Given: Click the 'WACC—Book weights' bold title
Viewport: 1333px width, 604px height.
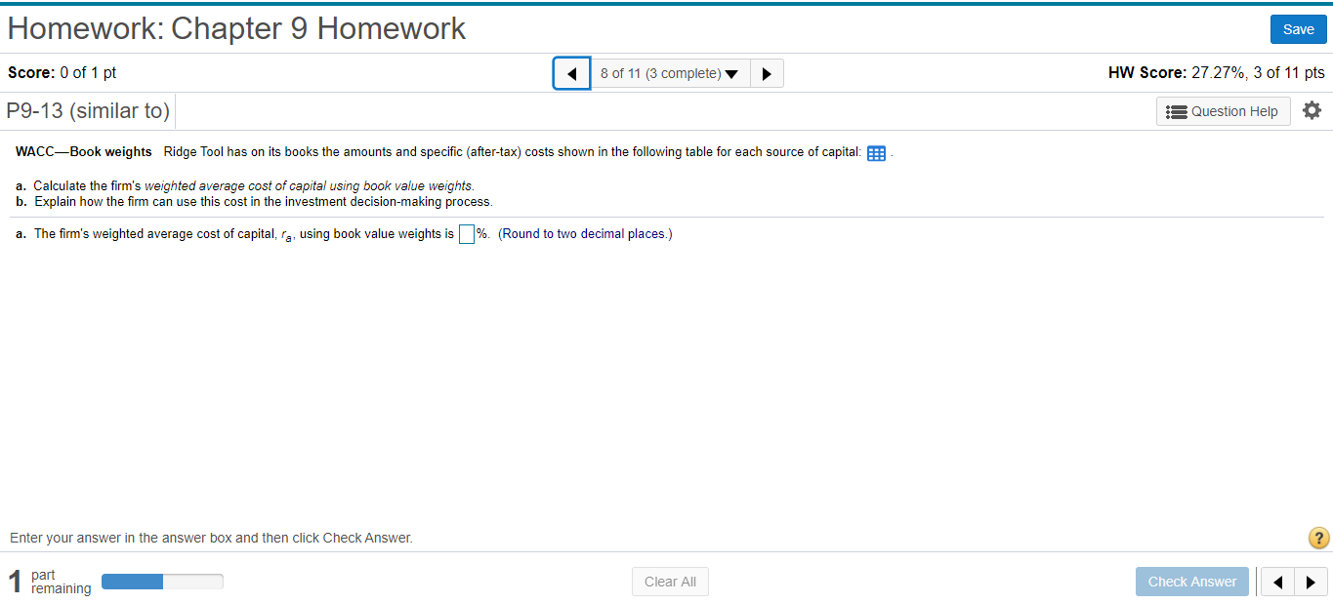Looking at the screenshot, I should tap(84, 152).
